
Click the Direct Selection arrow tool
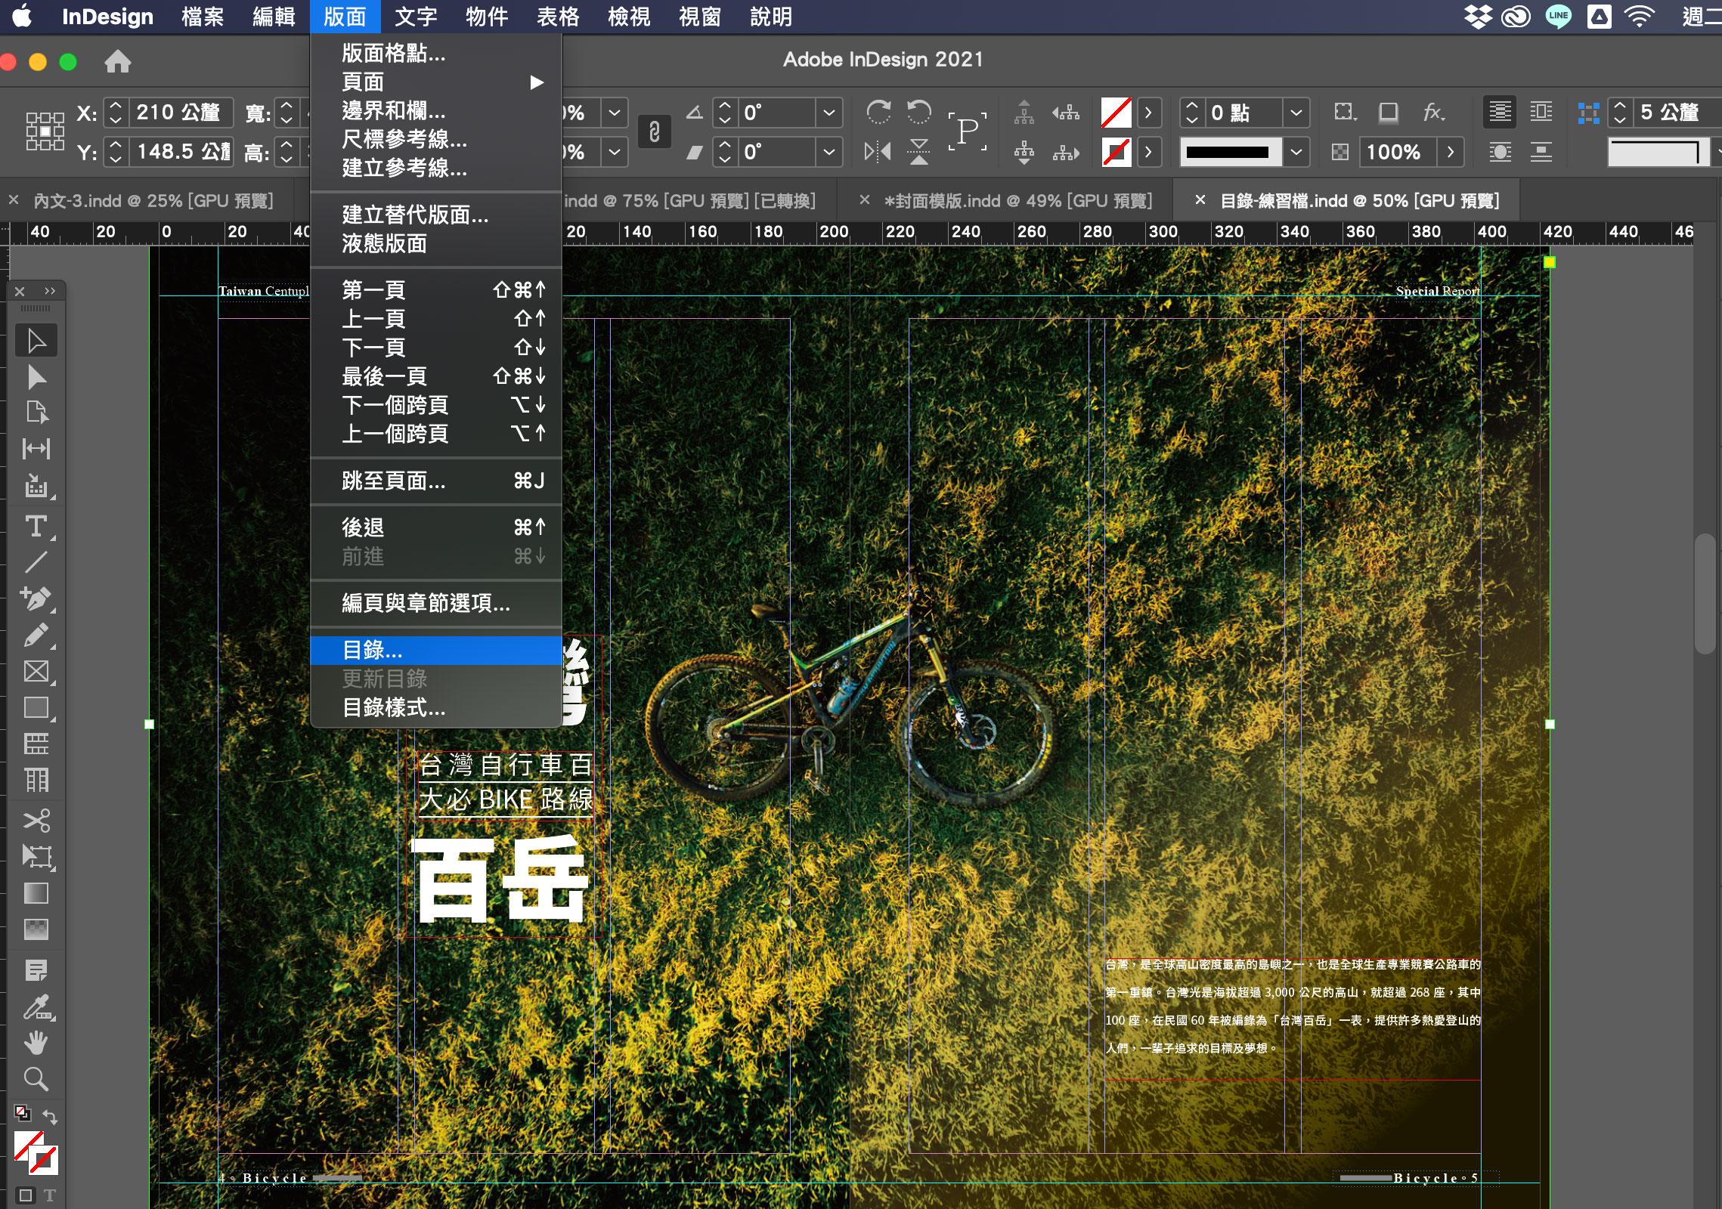[x=36, y=377]
